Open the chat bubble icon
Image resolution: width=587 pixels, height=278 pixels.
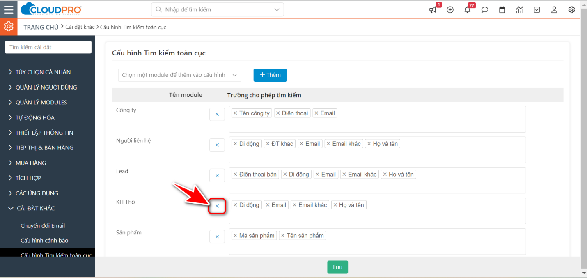485,10
